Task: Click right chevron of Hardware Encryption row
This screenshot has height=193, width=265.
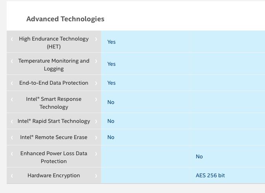Action: point(96,176)
